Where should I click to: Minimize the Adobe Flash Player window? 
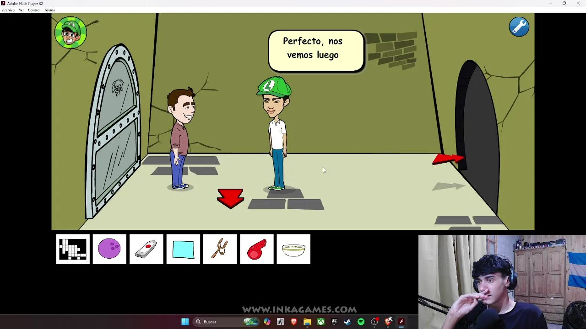[x=550, y=3]
